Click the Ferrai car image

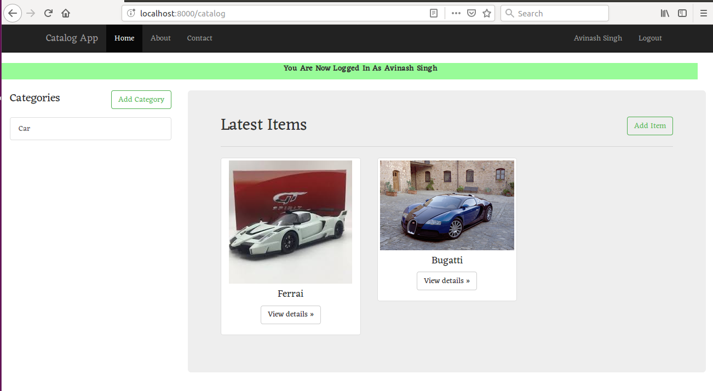coord(290,222)
